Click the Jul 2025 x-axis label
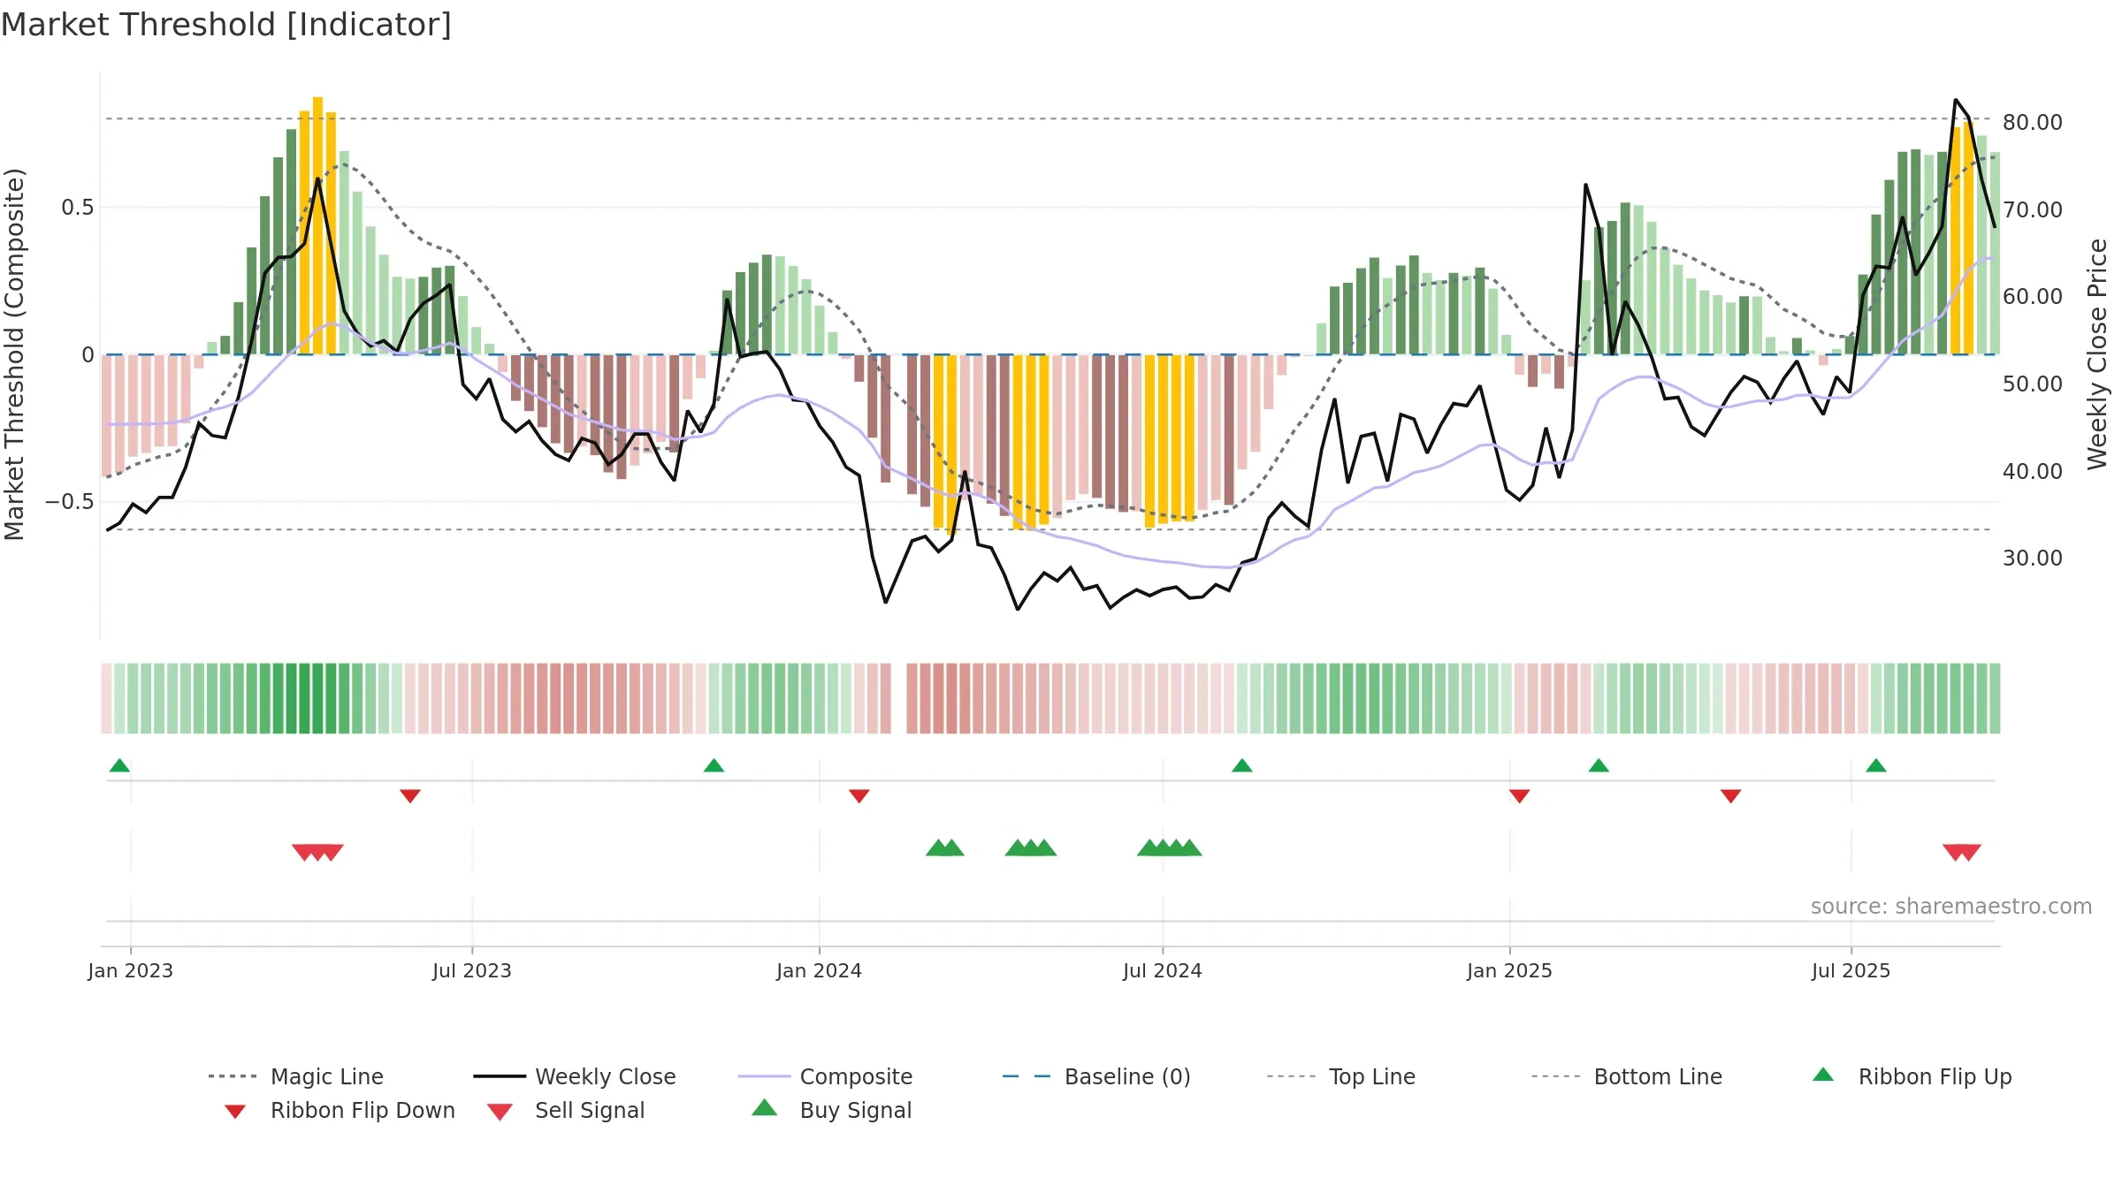 pos(1851,970)
